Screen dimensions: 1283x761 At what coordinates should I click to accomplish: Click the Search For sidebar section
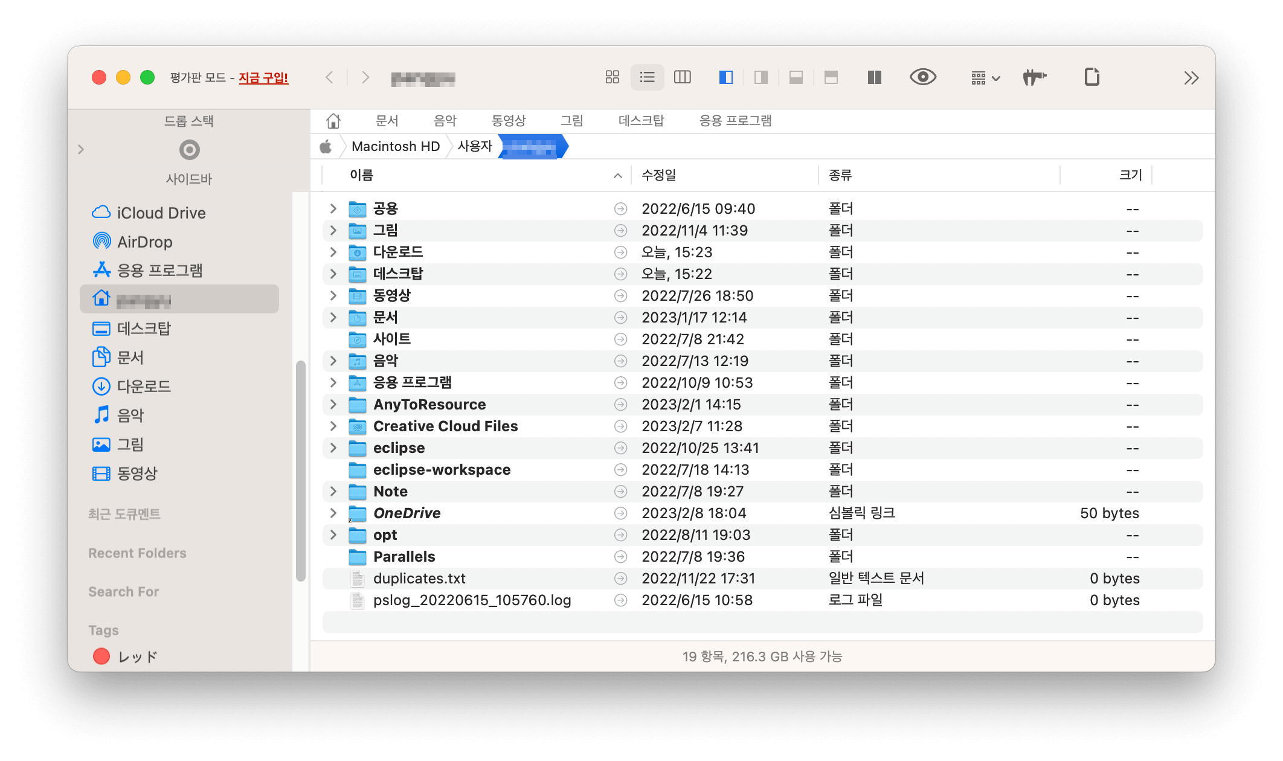click(124, 592)
